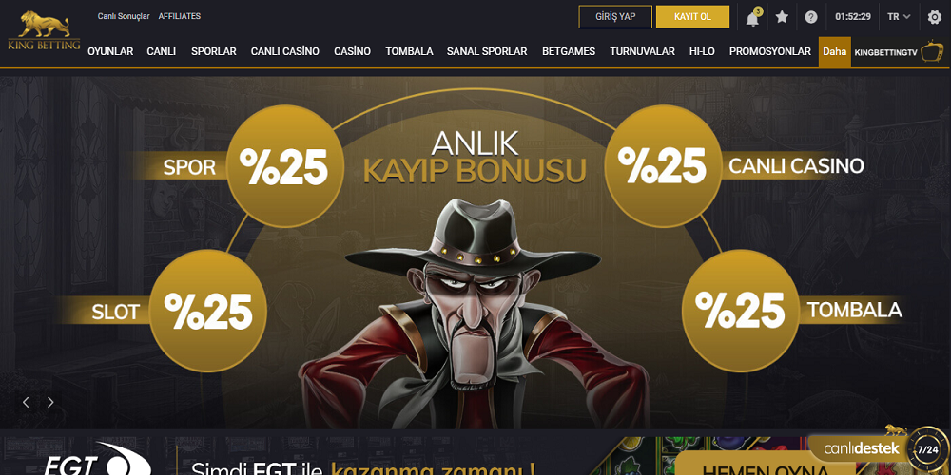The height and width of the screenshot is (475, 951).
Task: Click the KAYIT OL register button
Action: 692,17
